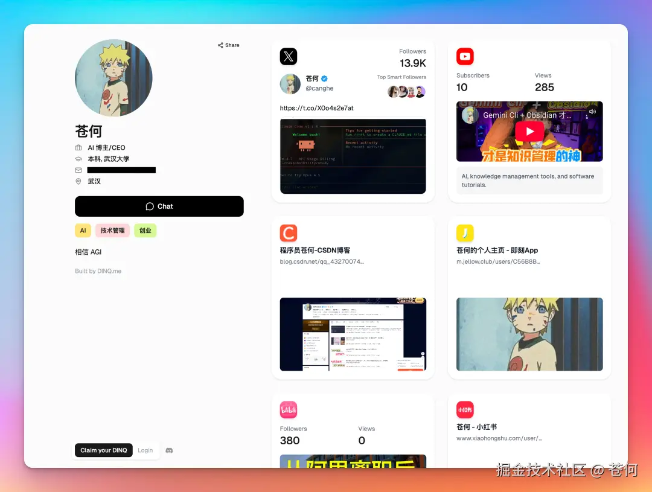The image size is (652, 492).
Task: Open the https://t.co/X0o4s2e7at link
Action: click(316, 108)
